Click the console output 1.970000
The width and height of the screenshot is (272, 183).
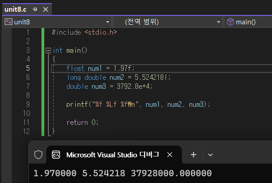pyautogui.click(x=55, y=173)
